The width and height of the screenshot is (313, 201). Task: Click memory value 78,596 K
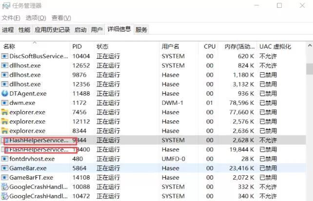click(242, 103)
